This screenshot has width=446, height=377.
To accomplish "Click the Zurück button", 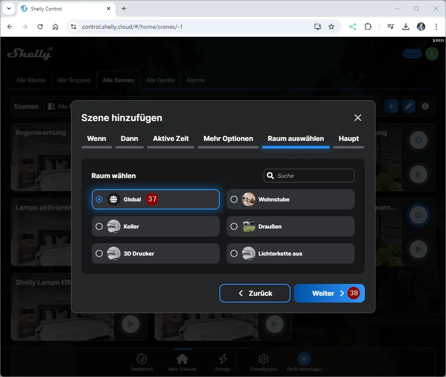I will [x=255, y=293].
